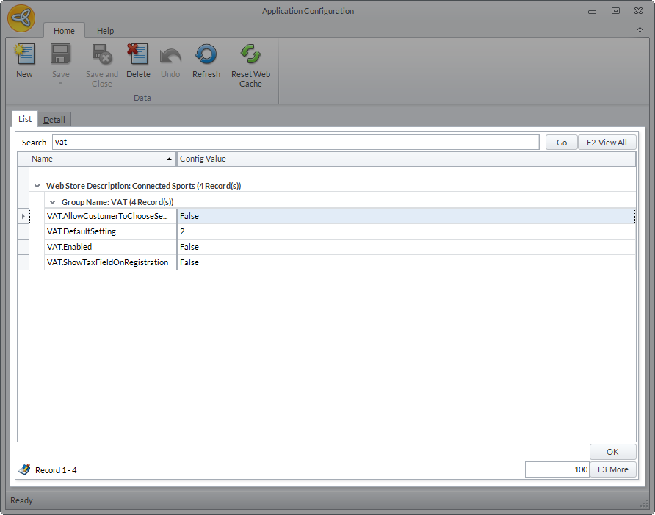Collapse the Web Store Description group

coord(37,186)
